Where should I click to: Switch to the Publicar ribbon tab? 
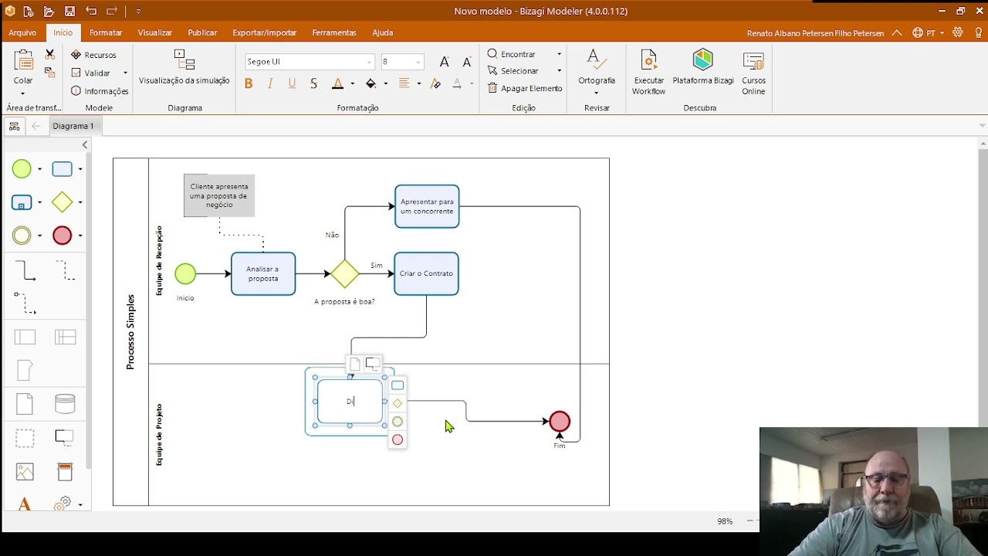tap(202, 32)
